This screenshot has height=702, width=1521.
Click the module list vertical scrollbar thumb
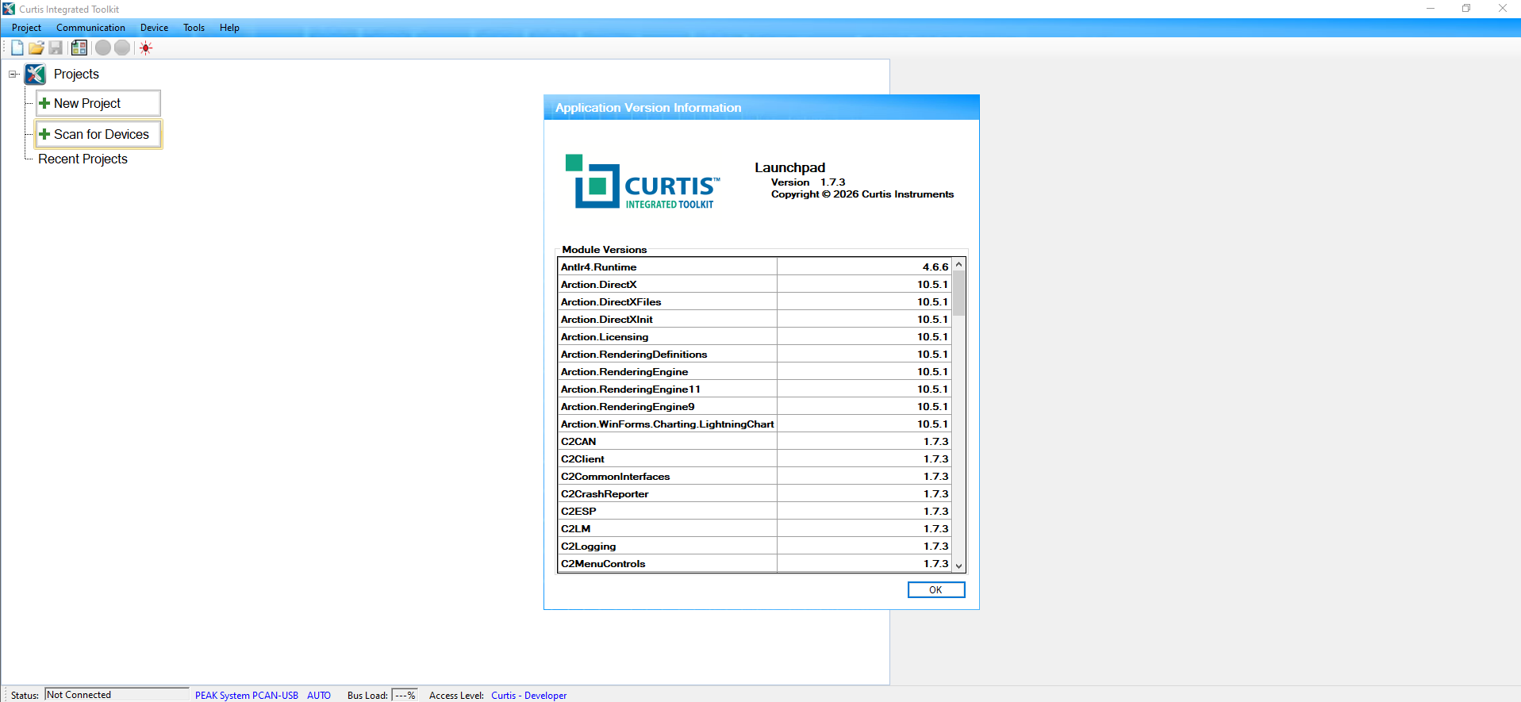[x=958, y=293]
